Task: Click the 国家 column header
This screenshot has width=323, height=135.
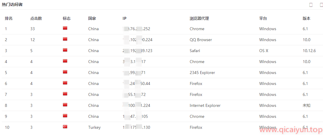Action: point(92,18)
